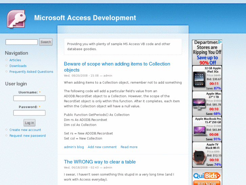Open the Articles navigation link

pyautogui.click(x=15, y=60)
